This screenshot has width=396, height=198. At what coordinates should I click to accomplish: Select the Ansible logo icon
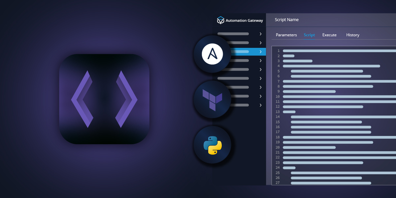[212, 54]
